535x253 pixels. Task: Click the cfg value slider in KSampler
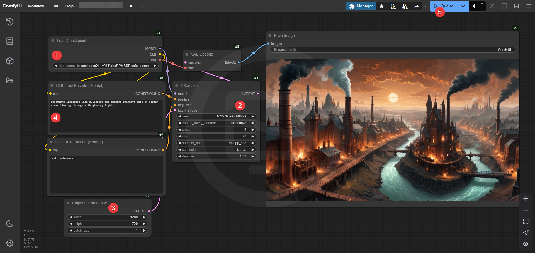coord(216,136)
